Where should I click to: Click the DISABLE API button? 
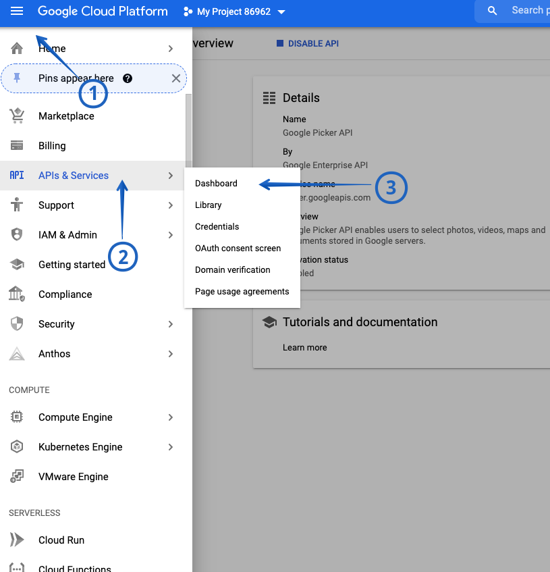click(x=307, y=43)
